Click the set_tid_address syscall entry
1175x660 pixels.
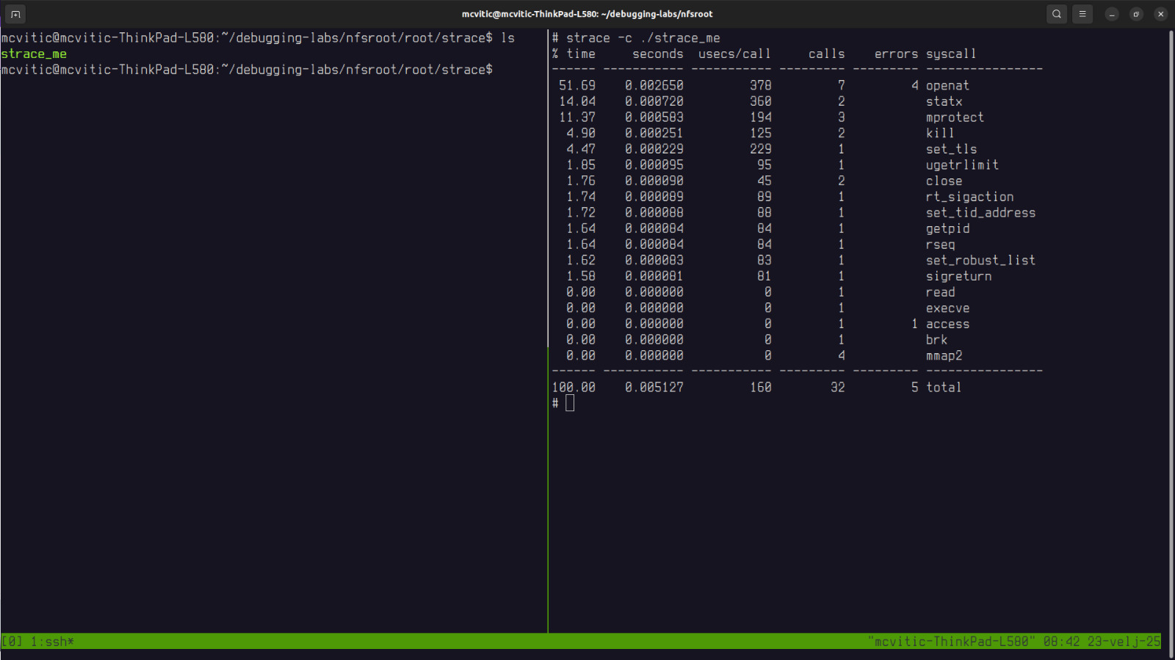pyautogui.click(x=980, y=213)
